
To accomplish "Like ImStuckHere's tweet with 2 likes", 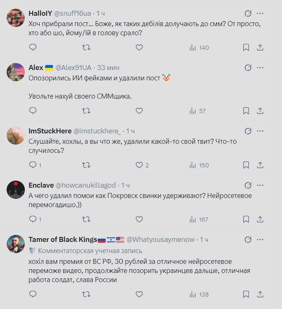I will click(x=139, y=165).
